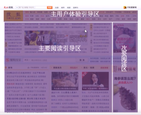Open 高考 channel in navigation bar
Screen dimensions: 141x115
tap(54, 19)
